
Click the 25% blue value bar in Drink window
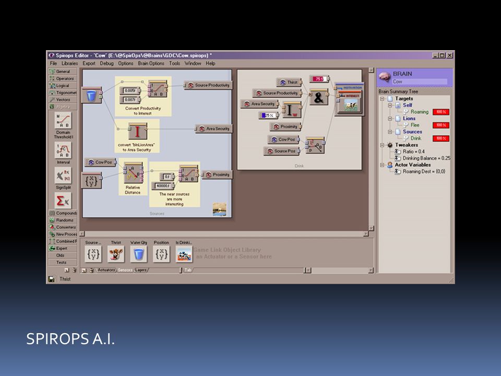pos(268,115)
